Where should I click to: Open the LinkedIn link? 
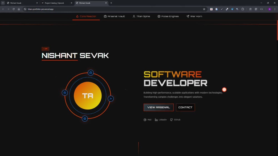(161, 120)
